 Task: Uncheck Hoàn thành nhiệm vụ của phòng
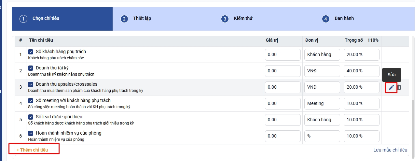click(31, 133)
